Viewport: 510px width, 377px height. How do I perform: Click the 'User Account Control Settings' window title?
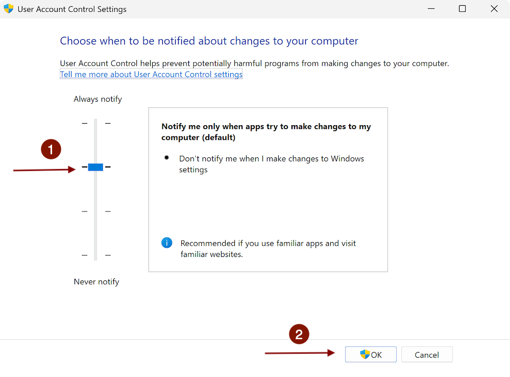(x=72, y=9)
